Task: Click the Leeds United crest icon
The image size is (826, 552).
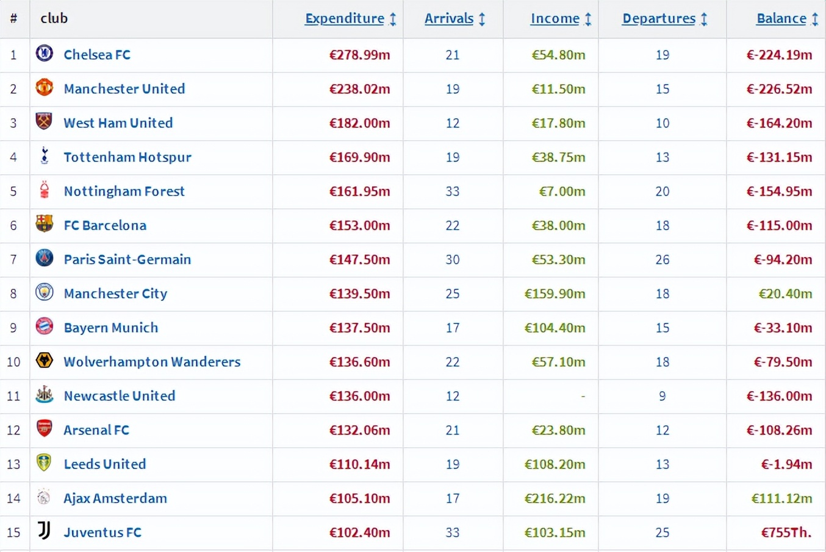Action: (44, 463)
